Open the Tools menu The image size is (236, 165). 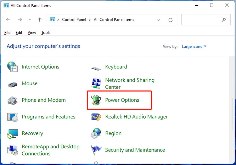tap(46, 33)
